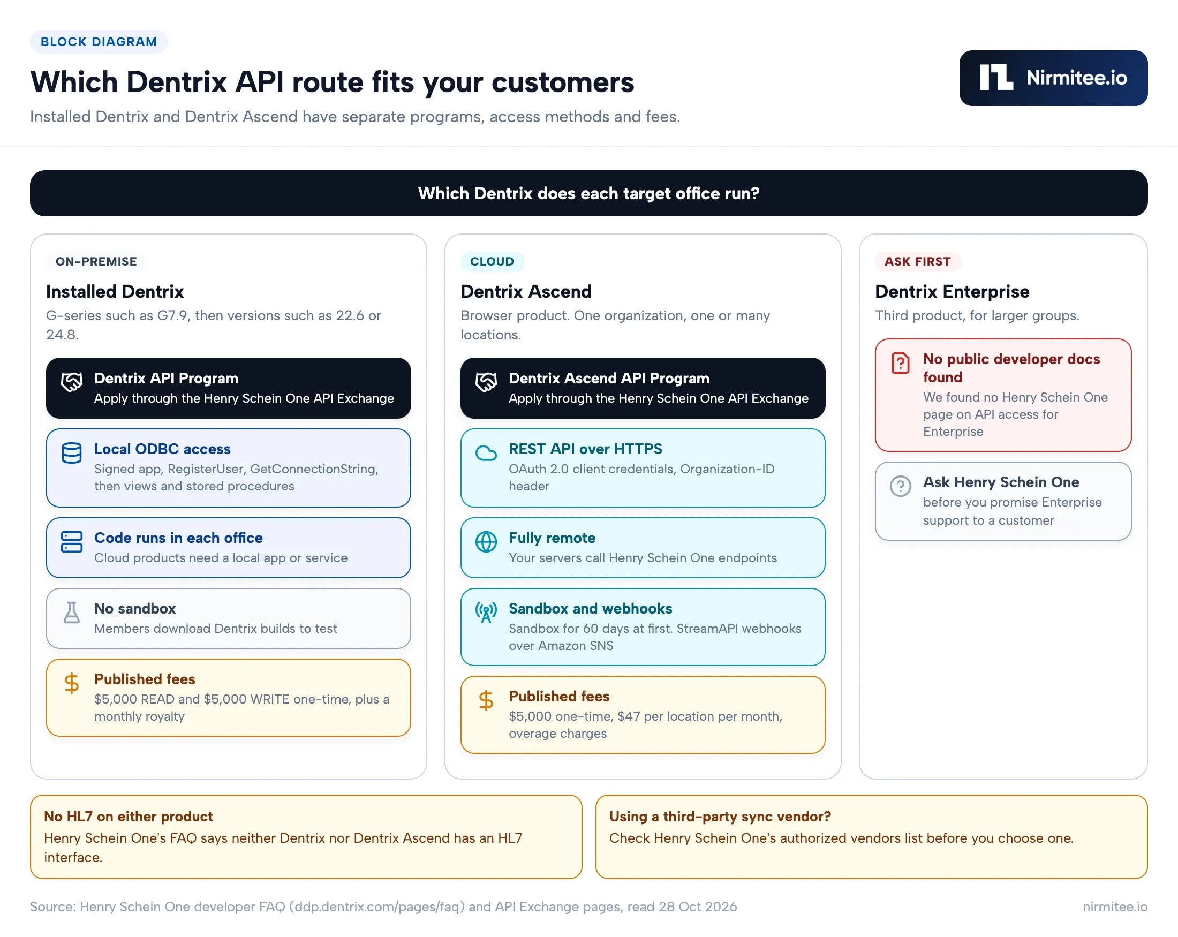
Task: Click the 'REST API over HTTPS' title
Action: click(x=585, y=449)
